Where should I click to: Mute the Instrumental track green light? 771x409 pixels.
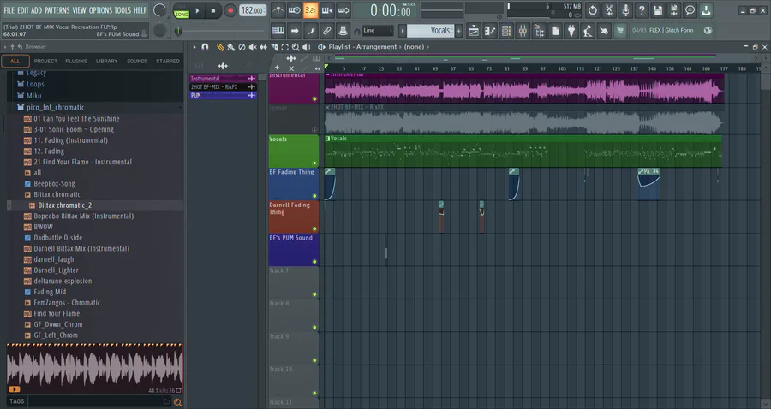click(314, 98)
